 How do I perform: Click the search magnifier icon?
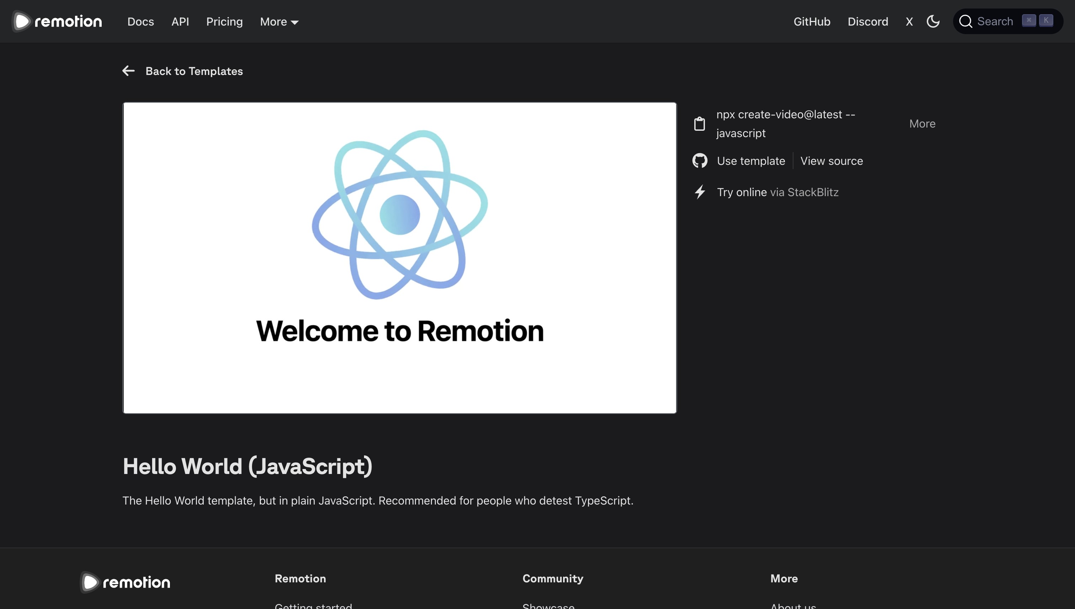tap(966, 21)
